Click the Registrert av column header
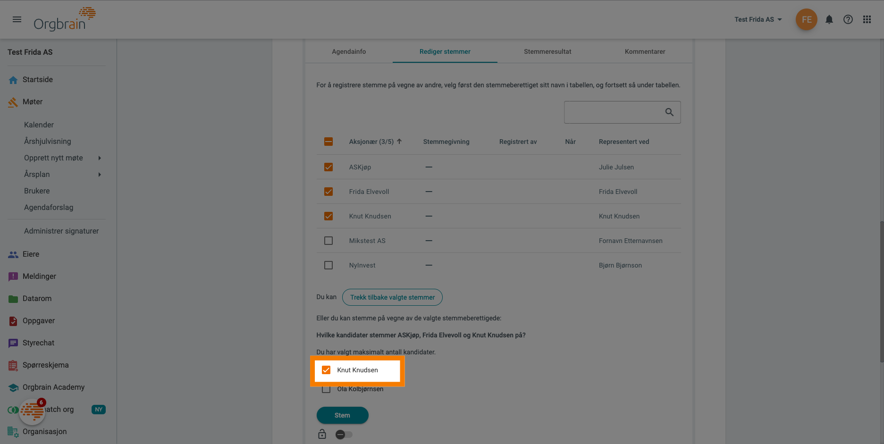 point(518,142)
